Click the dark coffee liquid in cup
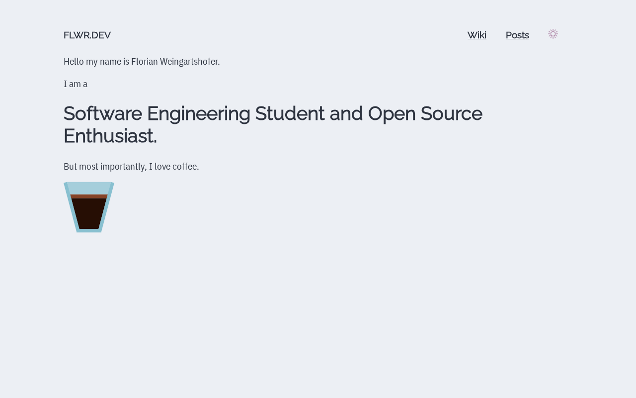The image size is (636, 398). 89,214
